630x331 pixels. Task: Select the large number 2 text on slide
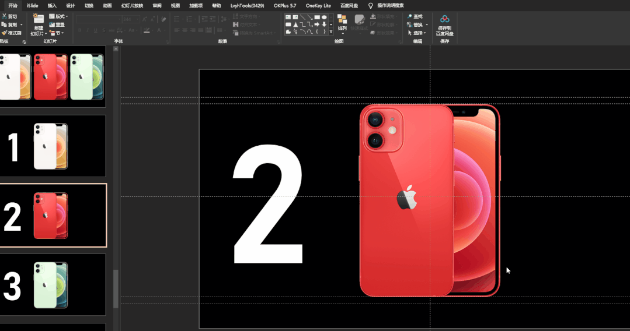pos(268,204)
